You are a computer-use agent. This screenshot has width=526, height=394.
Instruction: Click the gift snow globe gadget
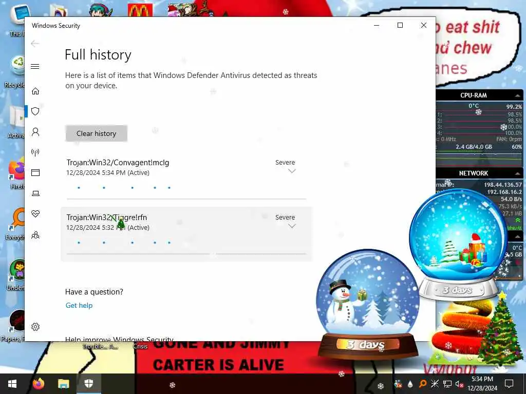pos(458,245)
